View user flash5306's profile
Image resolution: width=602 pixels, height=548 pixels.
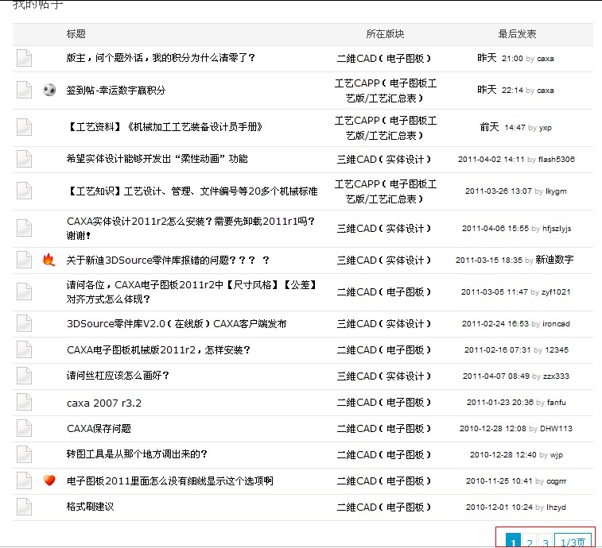[557, 159]
